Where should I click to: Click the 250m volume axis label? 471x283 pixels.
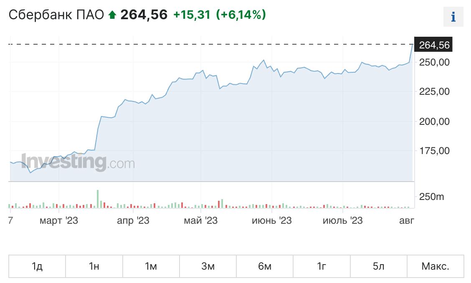coord(431,196)
